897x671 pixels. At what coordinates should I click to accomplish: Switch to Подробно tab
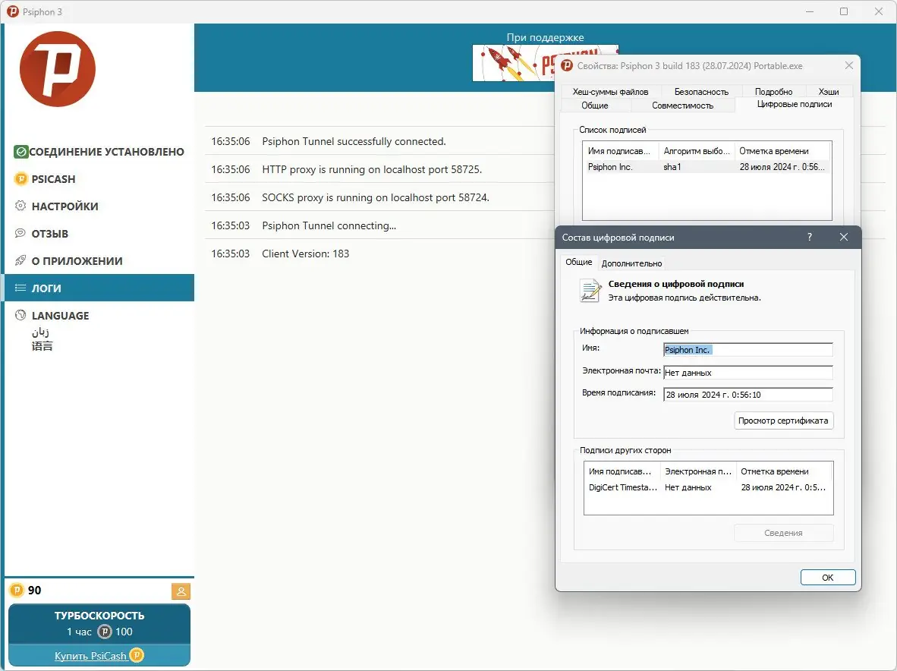point(773,92)
